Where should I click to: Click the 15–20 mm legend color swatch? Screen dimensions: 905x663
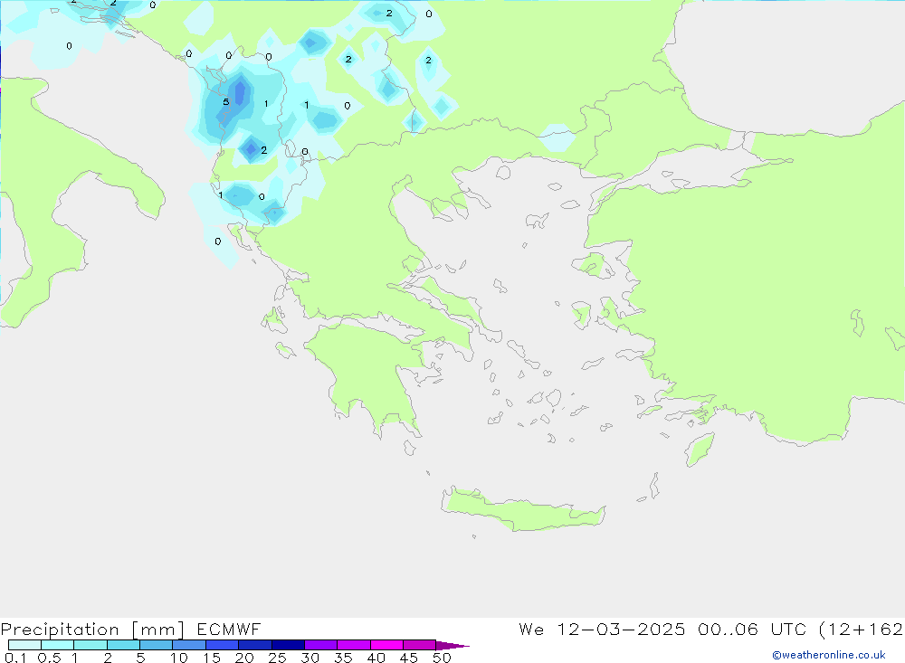pos(222,645)
